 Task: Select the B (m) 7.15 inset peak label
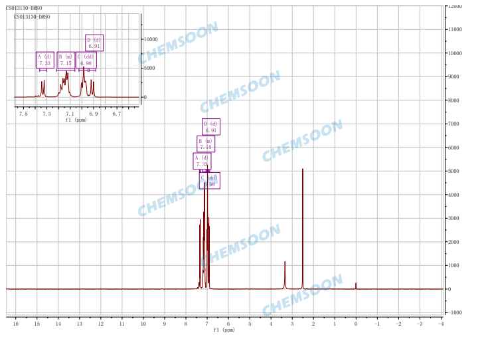pos(66,60)
